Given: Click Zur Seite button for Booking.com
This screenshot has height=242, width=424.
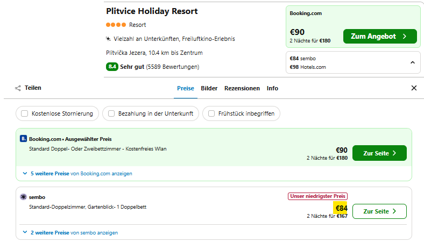Looking at the screenshot, I should tap(379, 153).
